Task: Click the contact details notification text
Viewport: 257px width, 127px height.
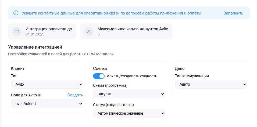Action: click(111, 13)
